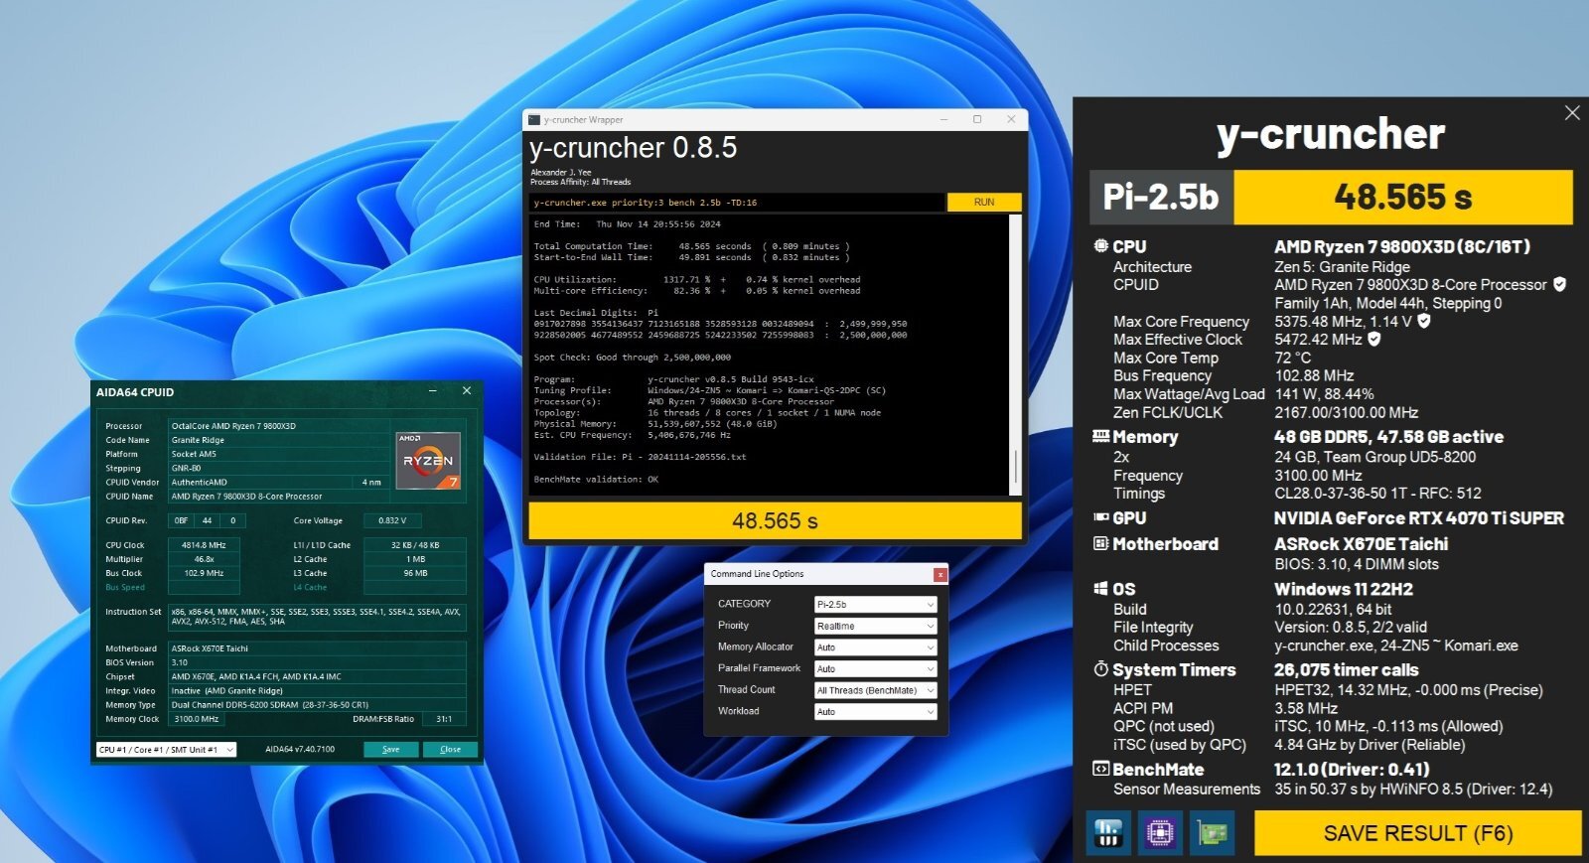The width and height of the screenshot is (1589, 863).
Task: Click 'Alexander J. Yee' author text
Action: [560, 173]
